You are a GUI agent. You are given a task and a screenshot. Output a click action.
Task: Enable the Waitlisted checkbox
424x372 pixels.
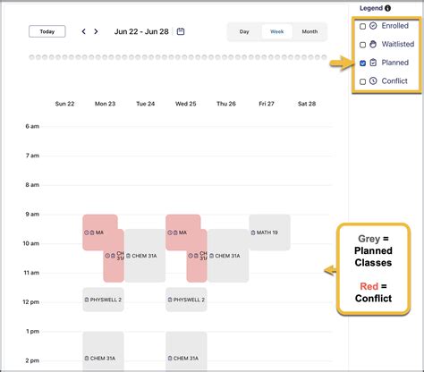pyautogui.click(x=362, y=45)
